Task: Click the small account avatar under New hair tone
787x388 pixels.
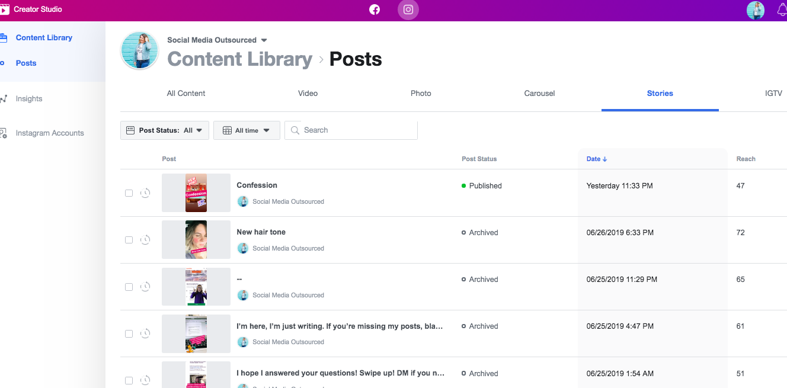Action: [242, 248]
